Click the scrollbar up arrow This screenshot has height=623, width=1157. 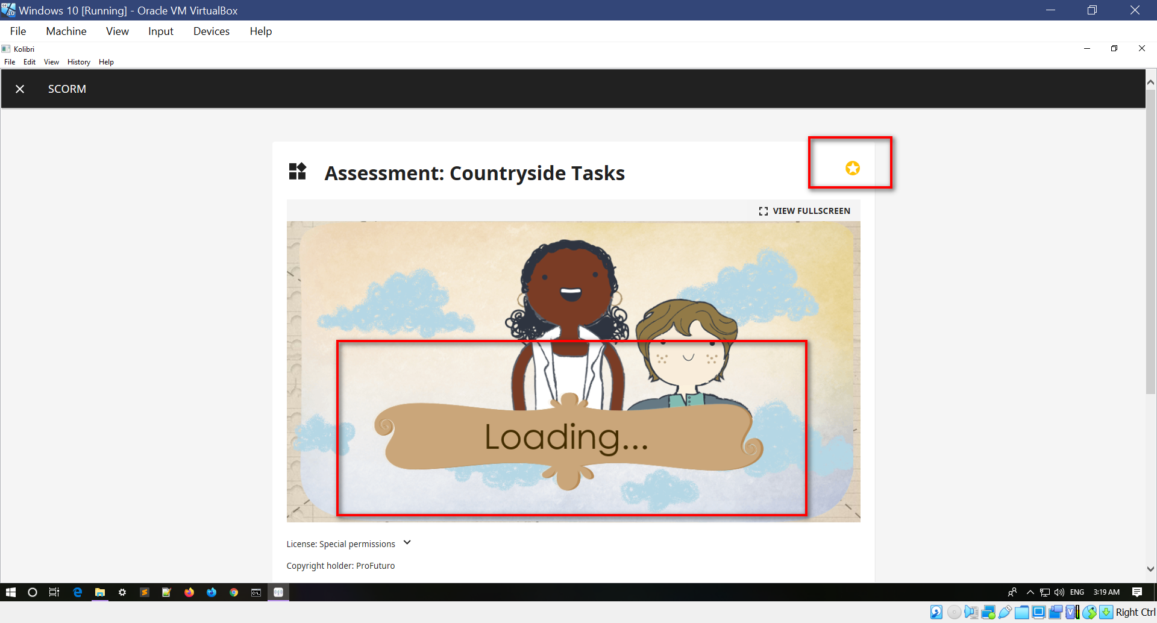1150,82
